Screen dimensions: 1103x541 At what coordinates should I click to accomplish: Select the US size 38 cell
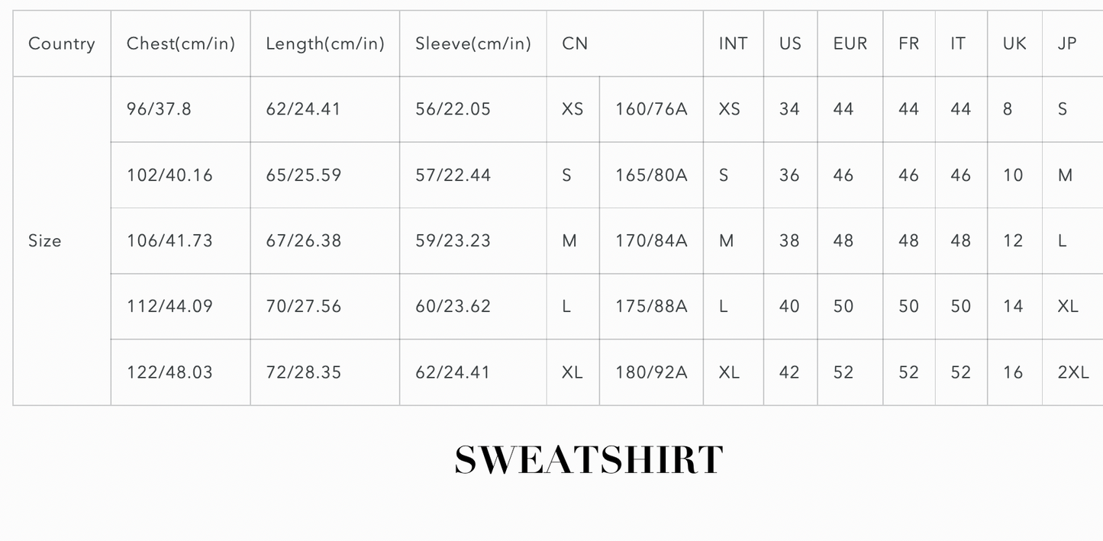coord(789,240)
